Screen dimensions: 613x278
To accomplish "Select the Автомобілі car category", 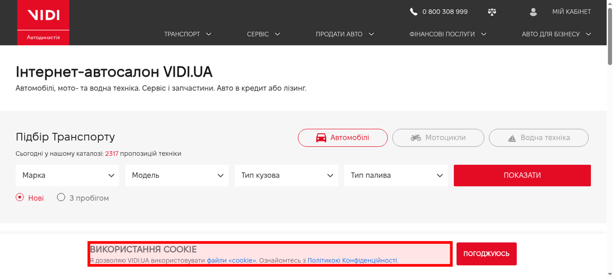I will pyautogui.click(x=342, y=138).
